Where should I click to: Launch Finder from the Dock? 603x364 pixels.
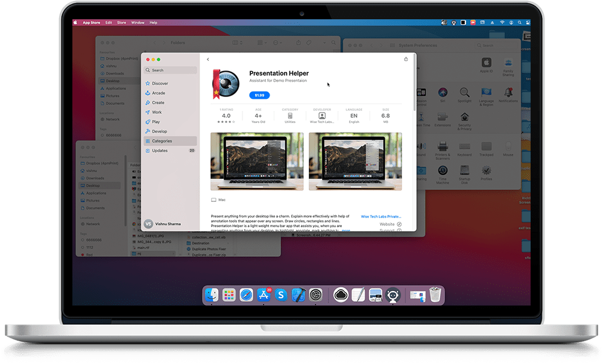[x=212, y=295]
